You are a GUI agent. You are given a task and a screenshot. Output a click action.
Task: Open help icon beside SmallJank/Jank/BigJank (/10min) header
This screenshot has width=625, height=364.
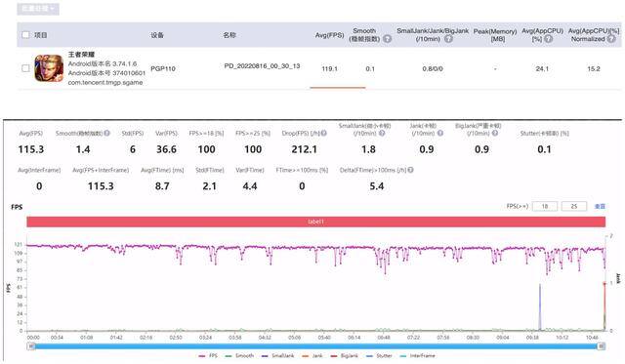click(x=448, y=39)
